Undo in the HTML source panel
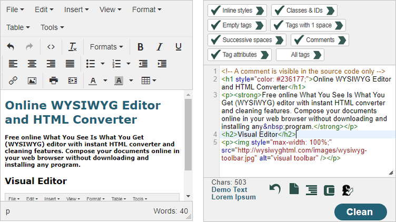This screenshot has height=222, width=396. 275,189
